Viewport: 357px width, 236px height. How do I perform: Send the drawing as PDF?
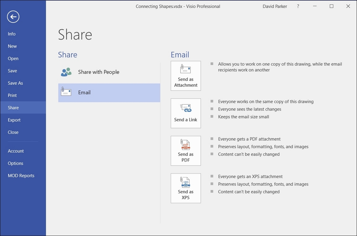186,151
